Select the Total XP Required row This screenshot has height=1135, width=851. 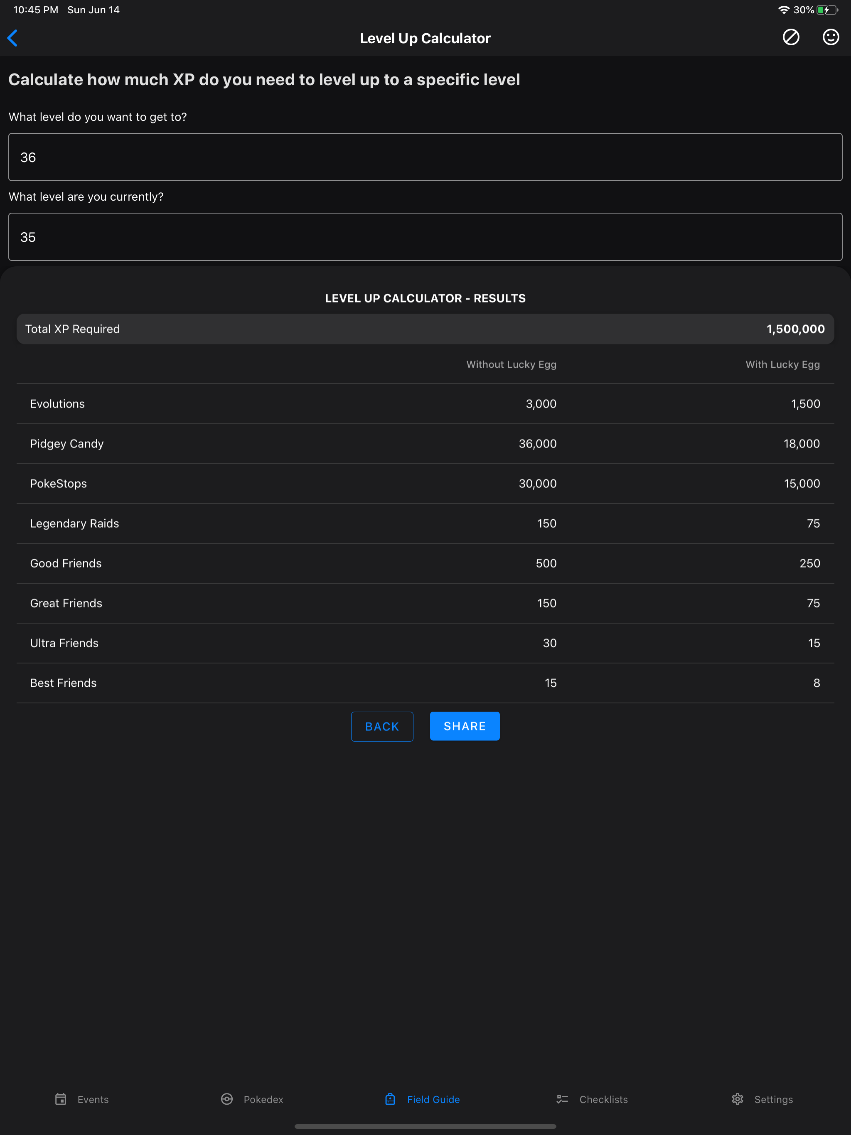point(425,329)
